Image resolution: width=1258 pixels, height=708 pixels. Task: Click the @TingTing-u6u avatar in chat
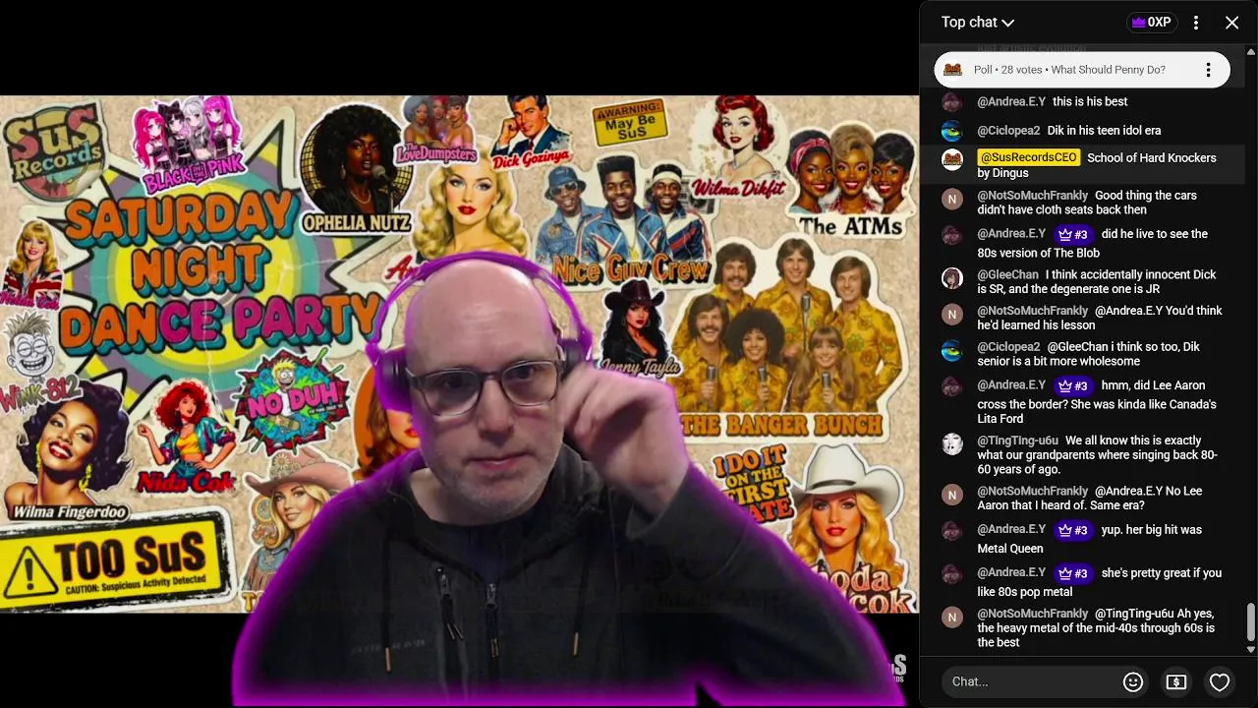(951, 444)
